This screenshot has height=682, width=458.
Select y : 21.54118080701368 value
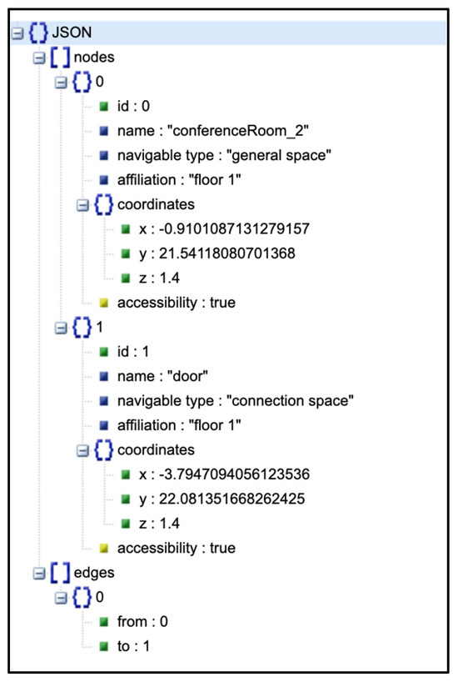click(227, 253)
